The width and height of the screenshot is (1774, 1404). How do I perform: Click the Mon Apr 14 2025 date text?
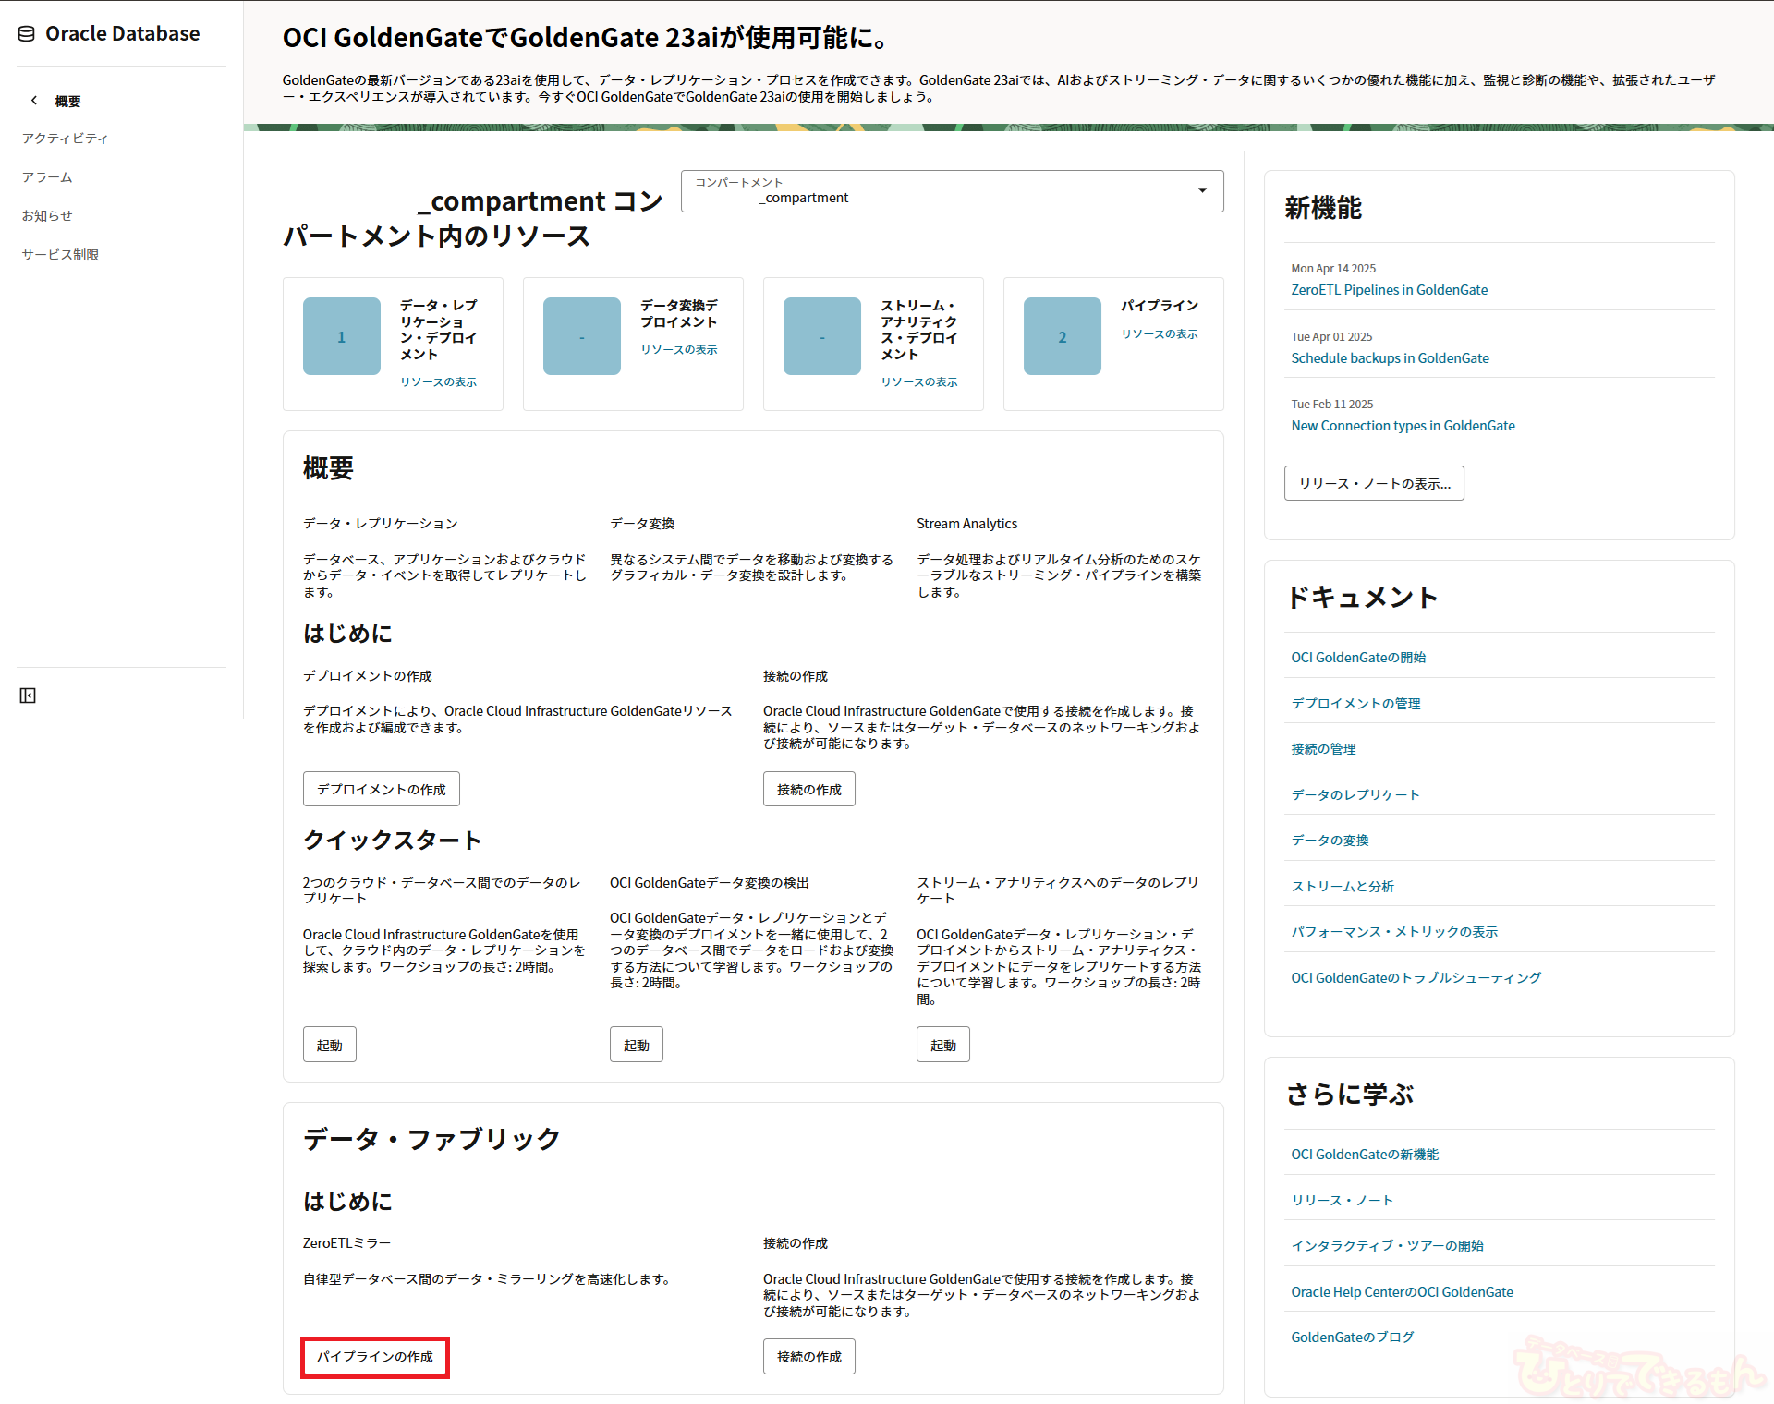pos(1333,269)
